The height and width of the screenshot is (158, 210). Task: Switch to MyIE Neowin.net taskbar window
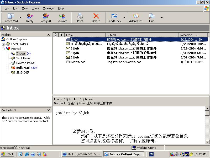pos(82,154)
